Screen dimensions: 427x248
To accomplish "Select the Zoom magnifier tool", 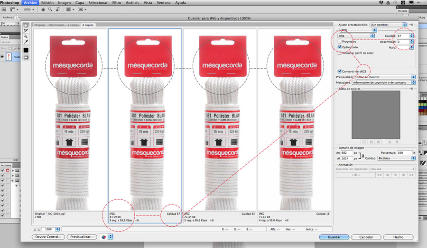I will [x=26, y=36].
